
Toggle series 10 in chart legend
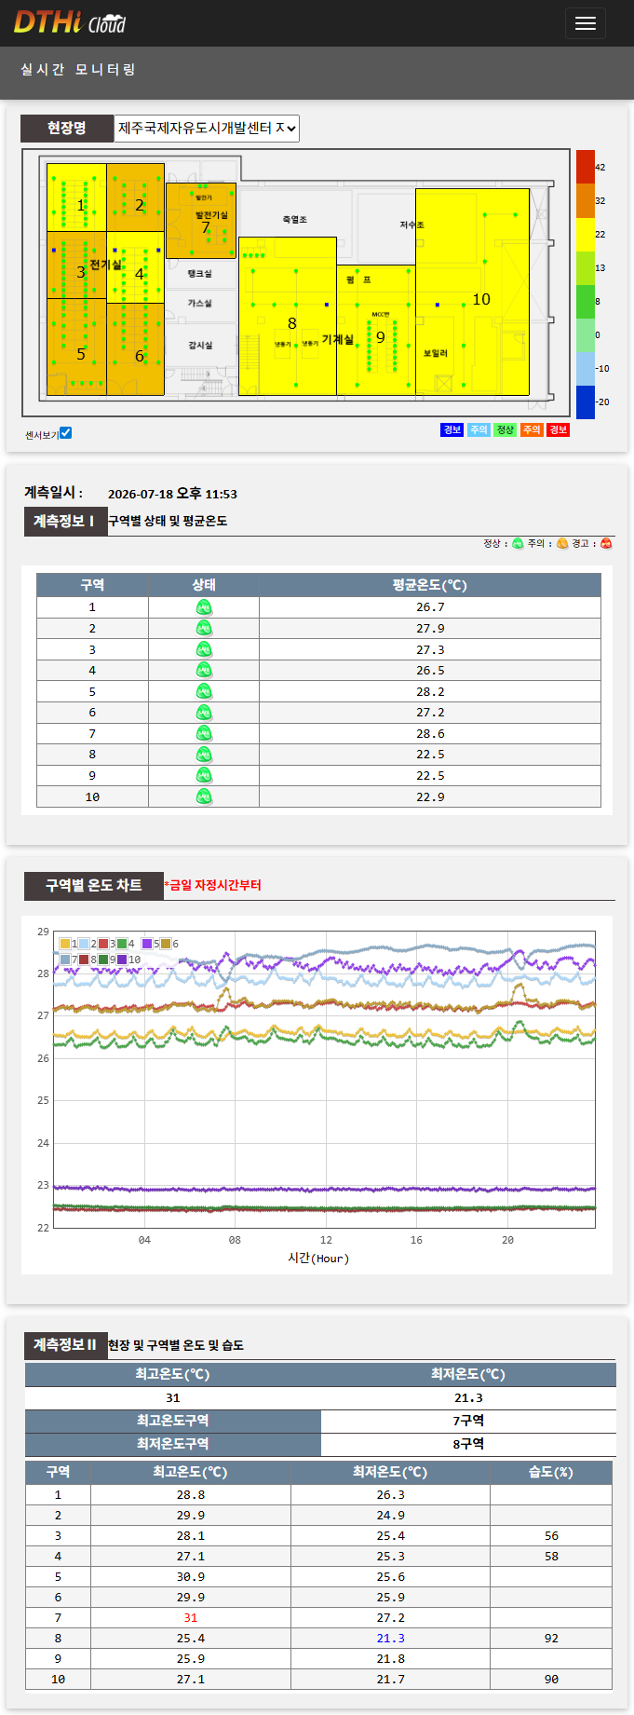128,960
